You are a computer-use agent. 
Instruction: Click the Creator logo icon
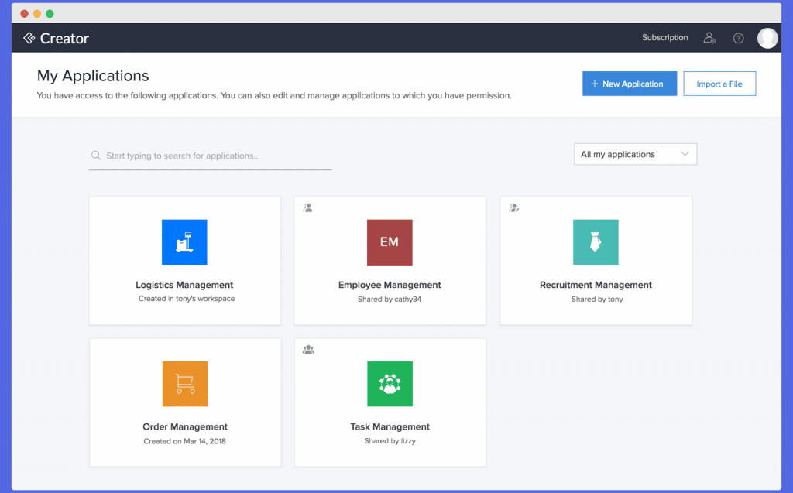29,38
